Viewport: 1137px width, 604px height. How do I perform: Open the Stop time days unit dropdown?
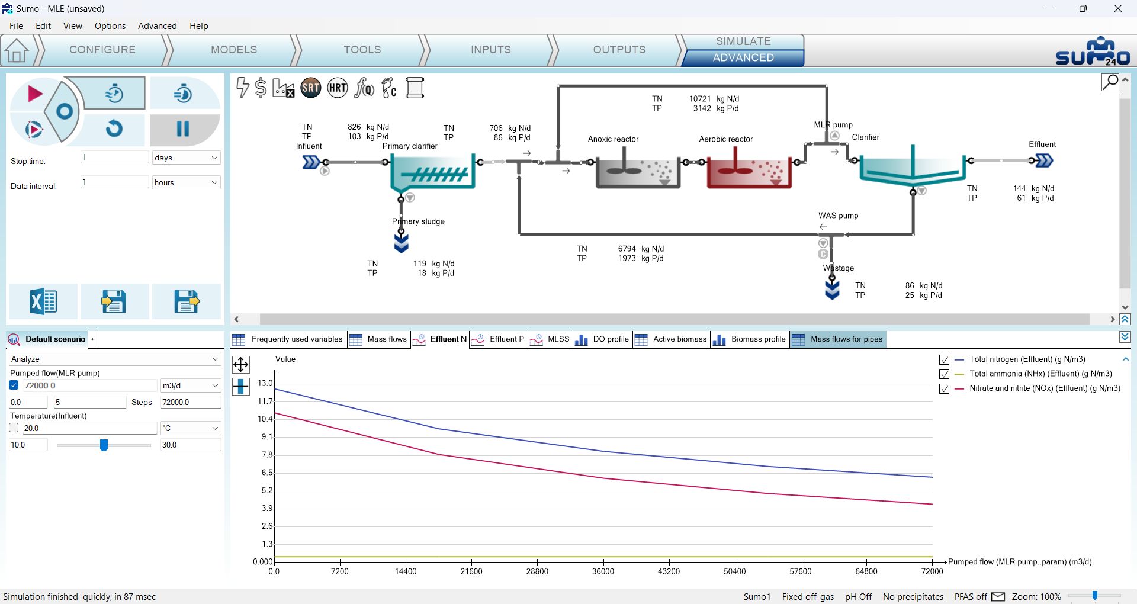(186, 158)
